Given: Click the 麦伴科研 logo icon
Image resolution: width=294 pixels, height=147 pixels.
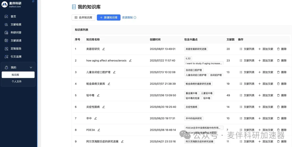Looking at the screenshot, I should [5, 4].
